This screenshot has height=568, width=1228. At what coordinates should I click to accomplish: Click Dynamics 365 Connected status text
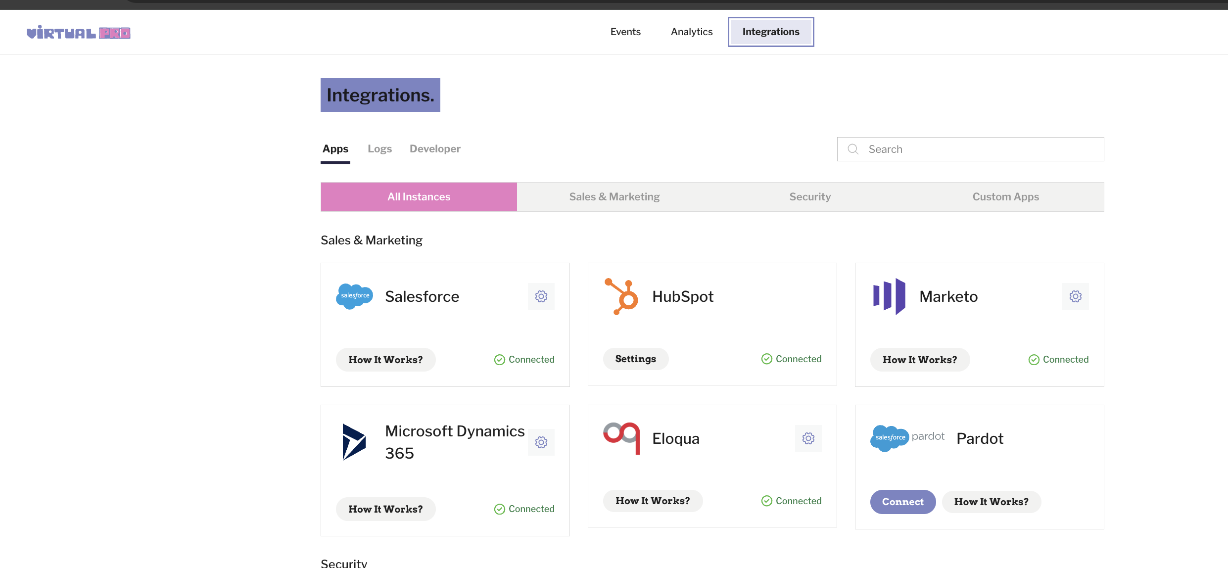tap(531, 509)
